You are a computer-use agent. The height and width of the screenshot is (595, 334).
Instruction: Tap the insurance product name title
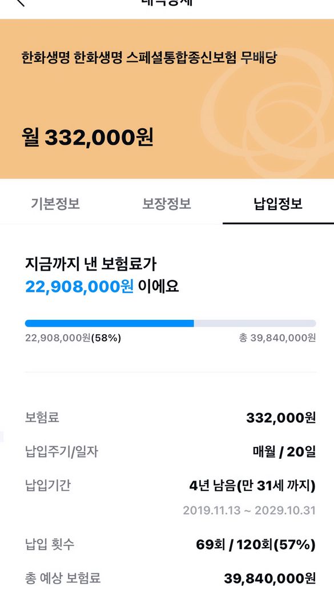tap(149, 57)
